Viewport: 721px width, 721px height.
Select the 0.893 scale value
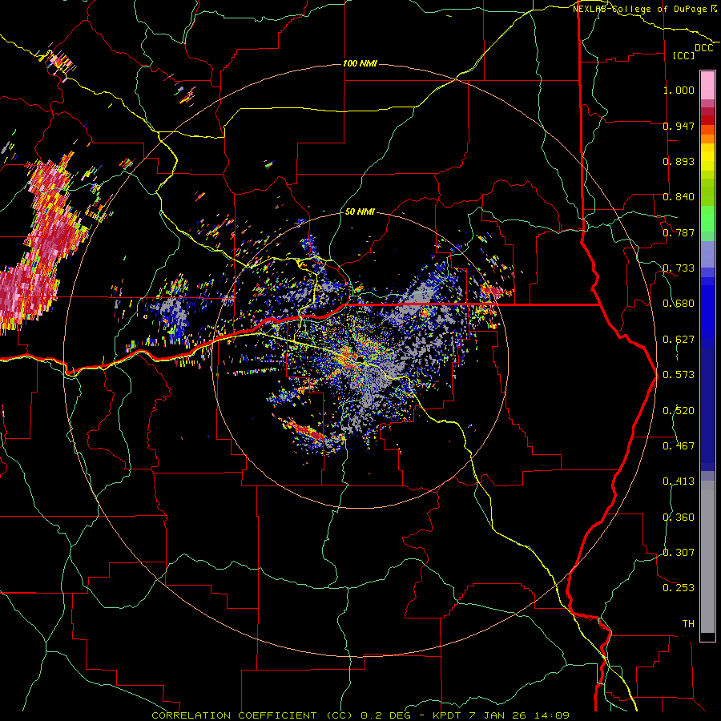pos(679,161)
